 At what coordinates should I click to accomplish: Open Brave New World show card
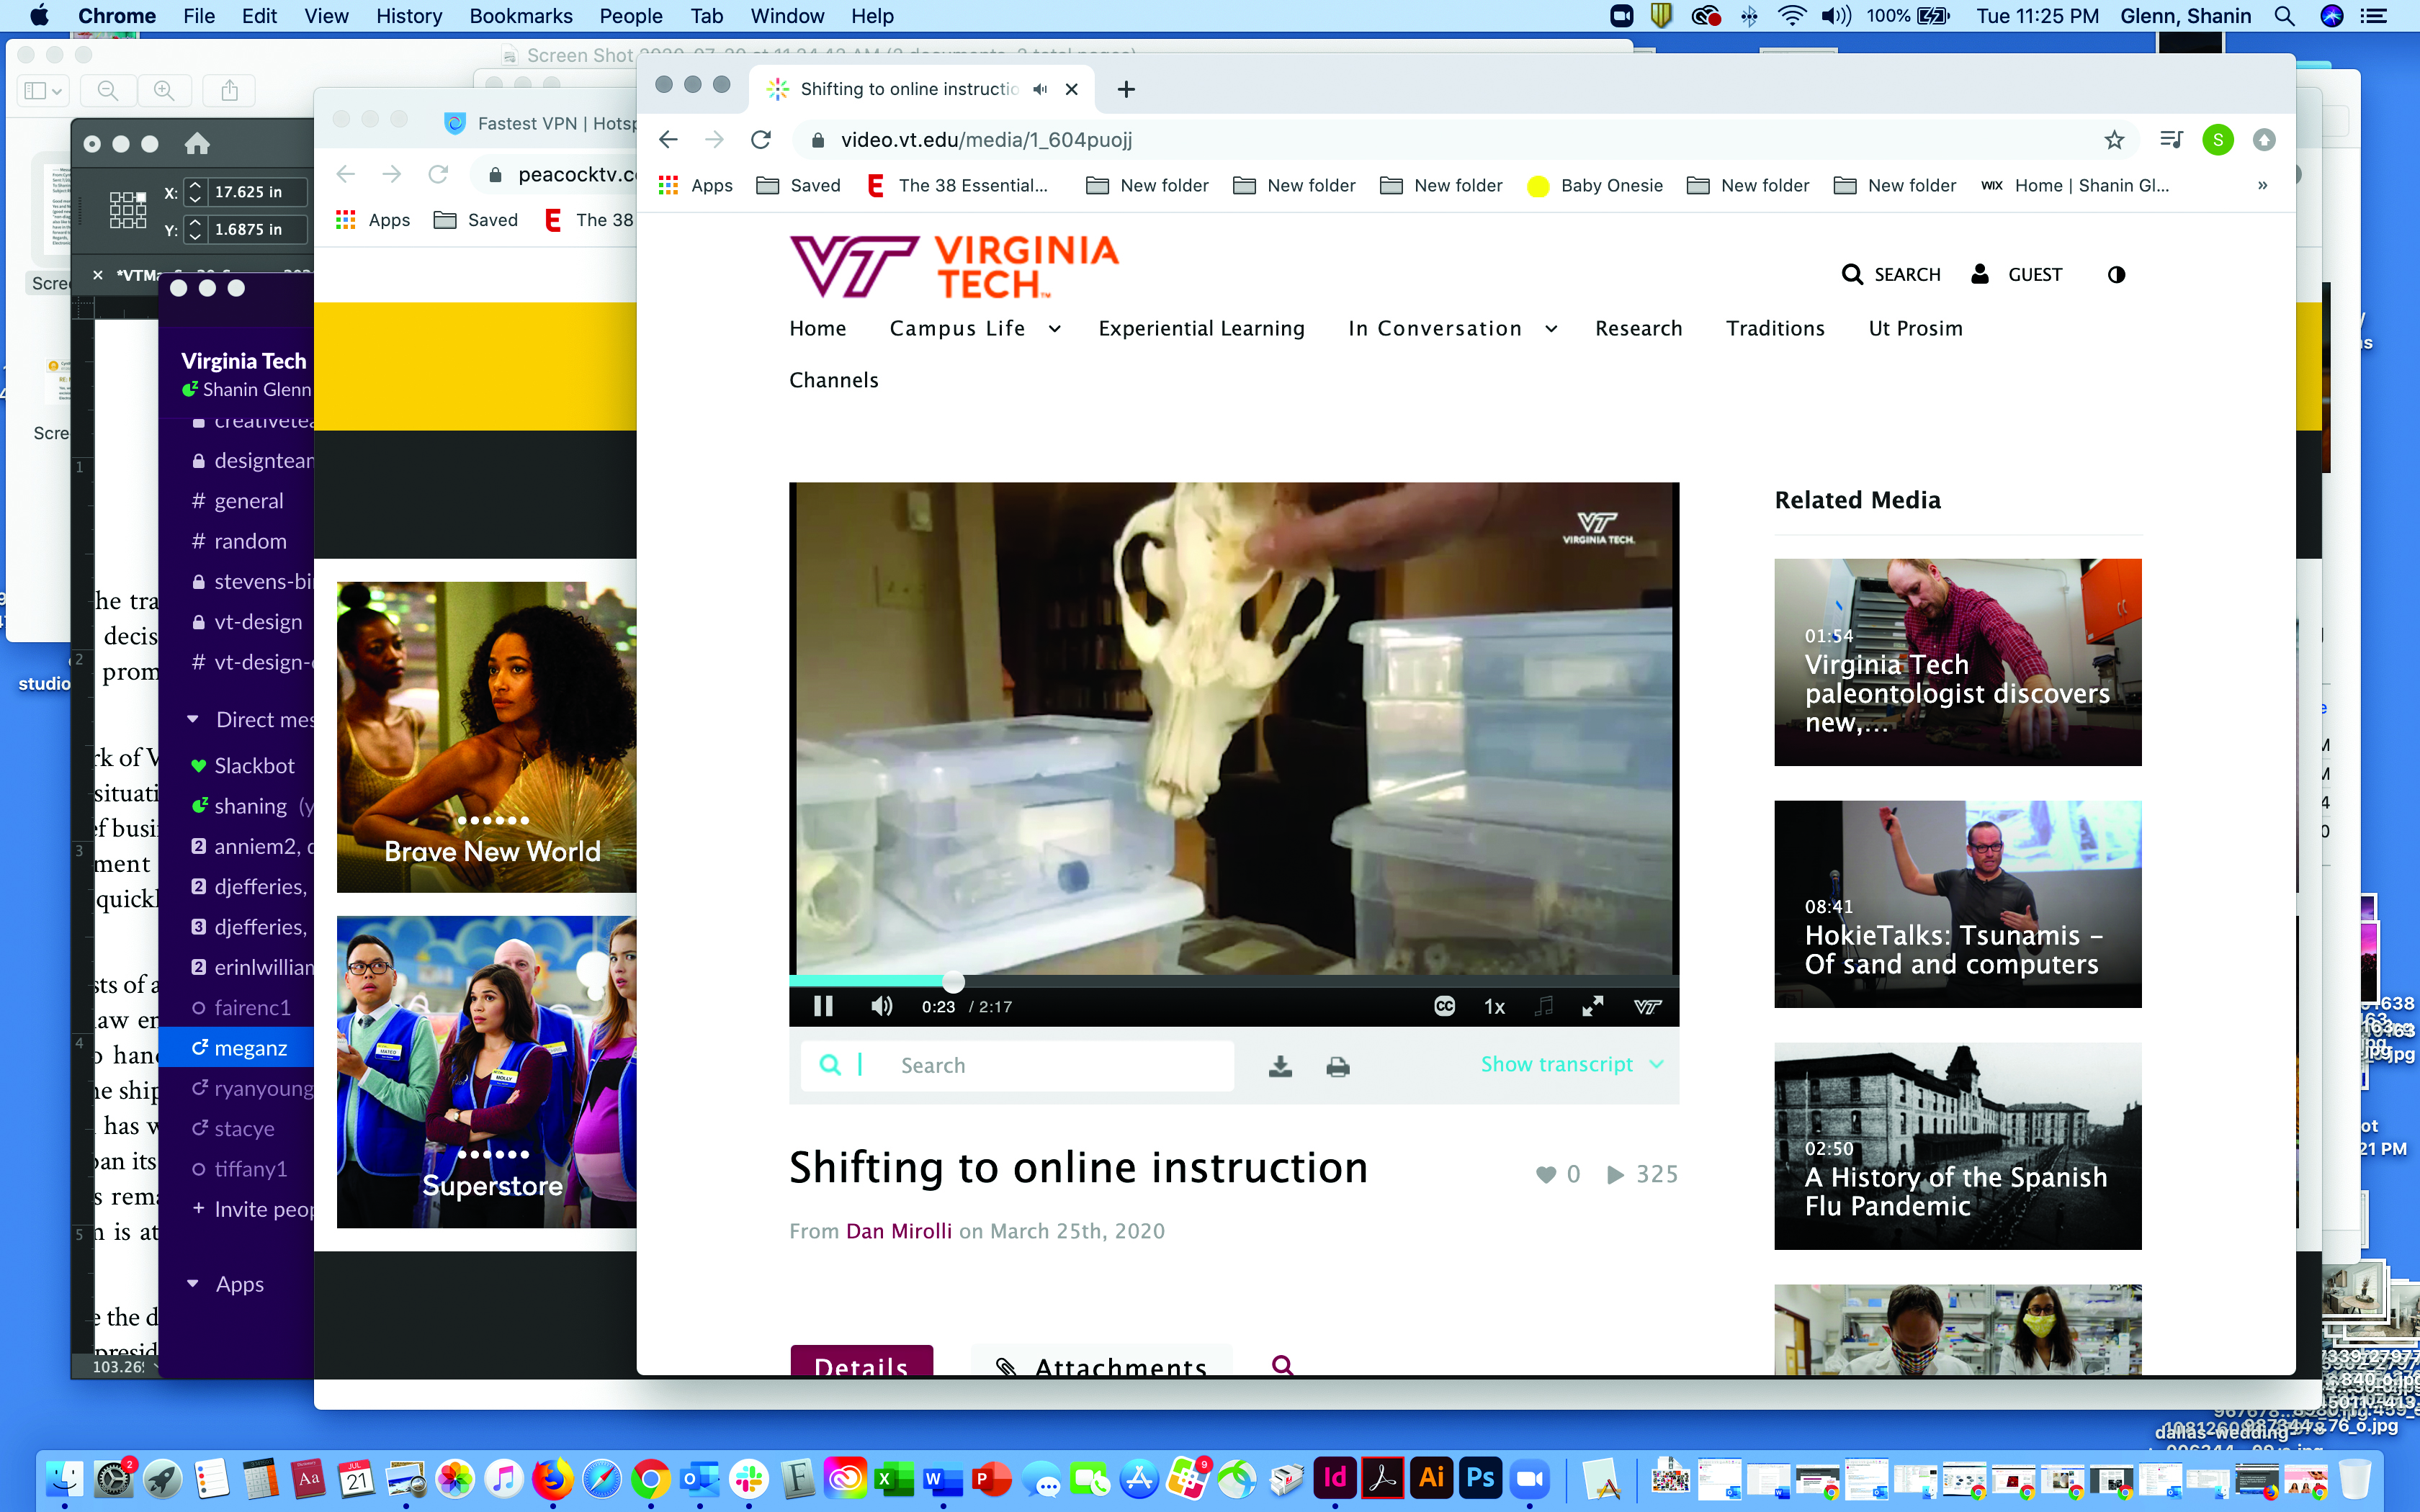(486, 737)
